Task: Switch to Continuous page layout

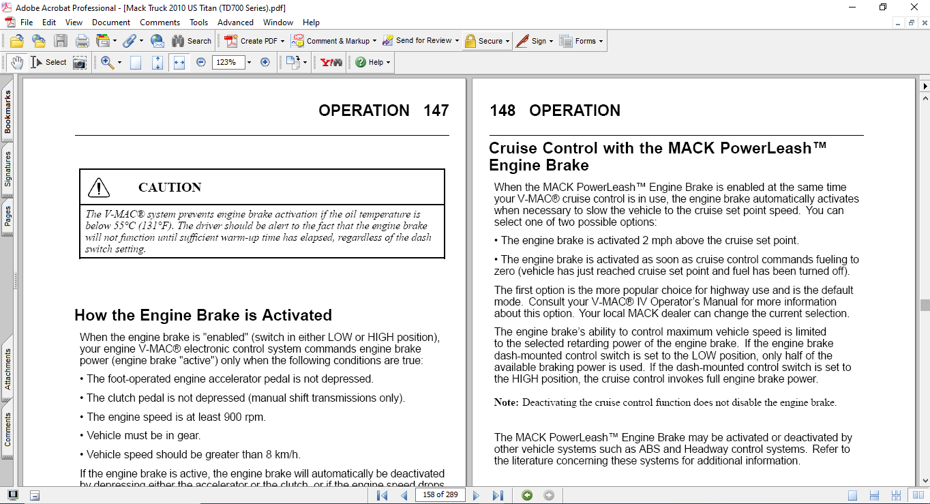Action: tap(875, 496)
